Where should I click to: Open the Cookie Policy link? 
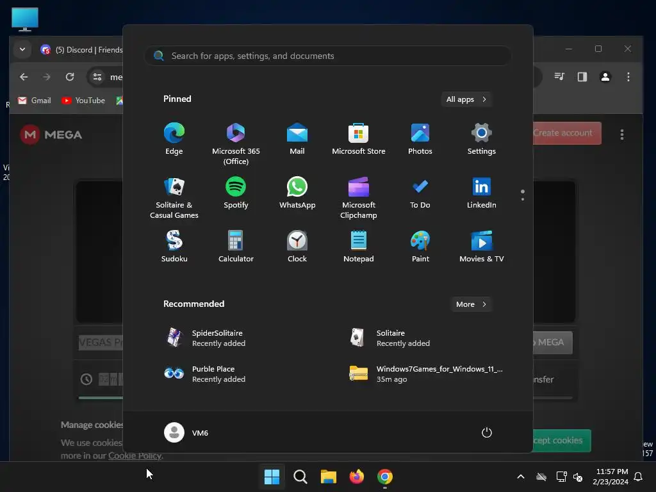(135, 455)
